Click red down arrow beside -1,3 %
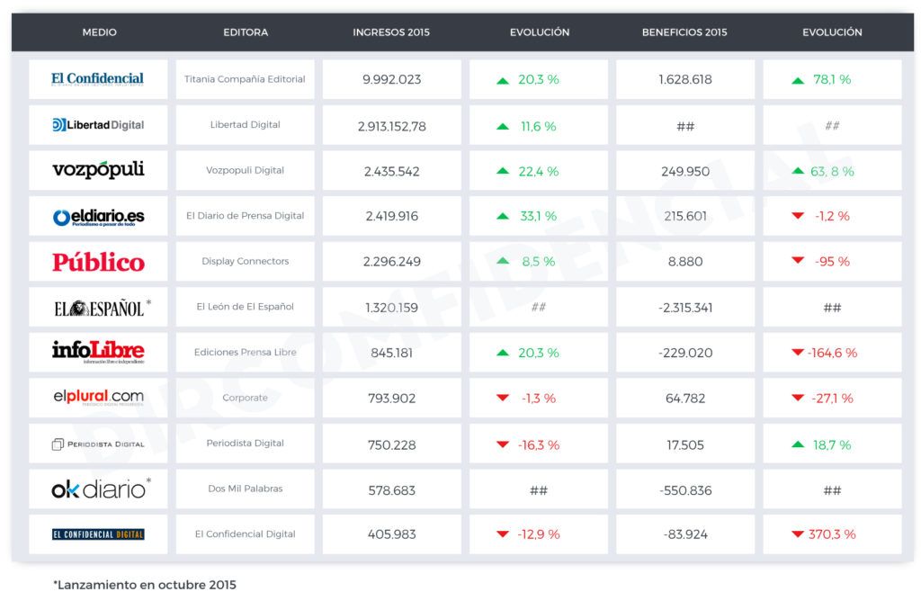This screenshot has width=921, height=610. 502,398
